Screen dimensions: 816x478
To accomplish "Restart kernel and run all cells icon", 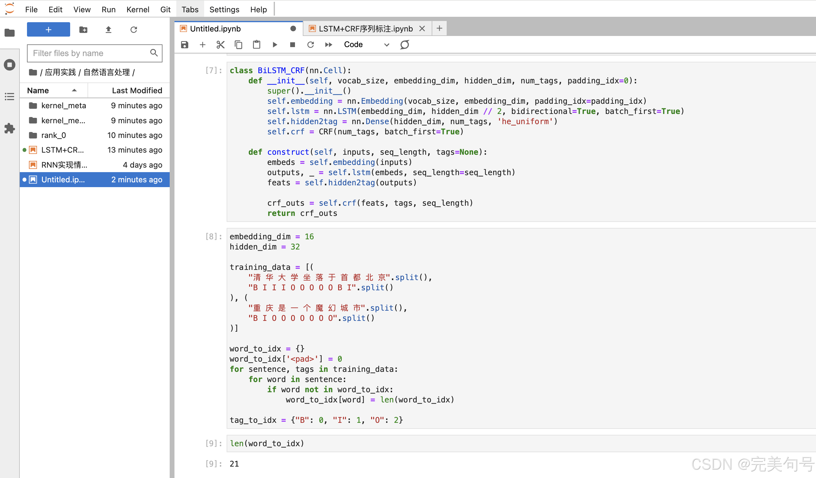I will (328, 45).
